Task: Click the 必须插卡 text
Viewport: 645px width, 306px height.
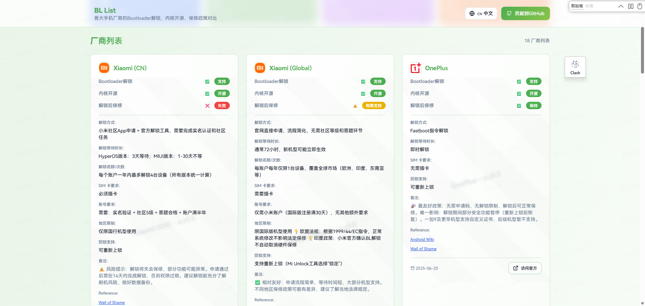Action: tap(108, 194)
